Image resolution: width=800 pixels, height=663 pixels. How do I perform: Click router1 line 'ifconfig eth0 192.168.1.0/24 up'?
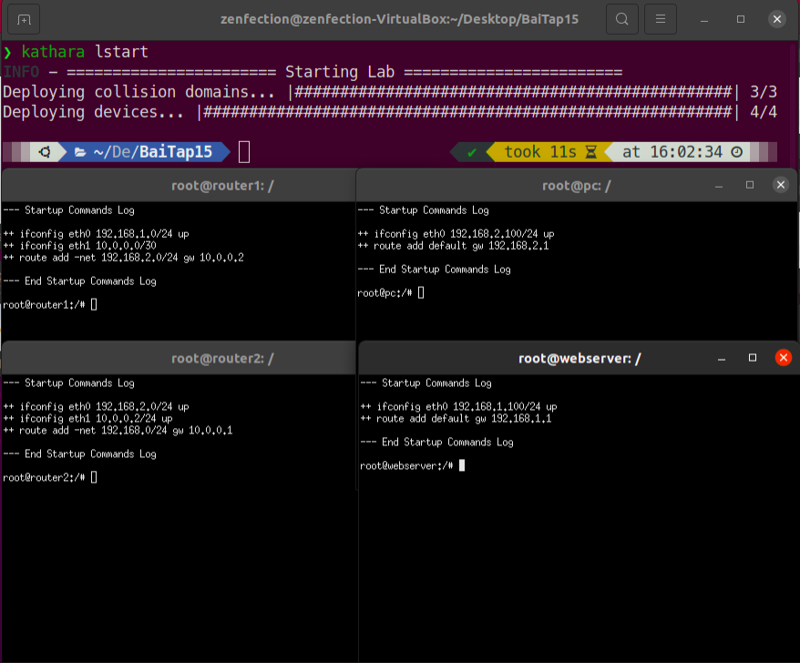(96, 234)
